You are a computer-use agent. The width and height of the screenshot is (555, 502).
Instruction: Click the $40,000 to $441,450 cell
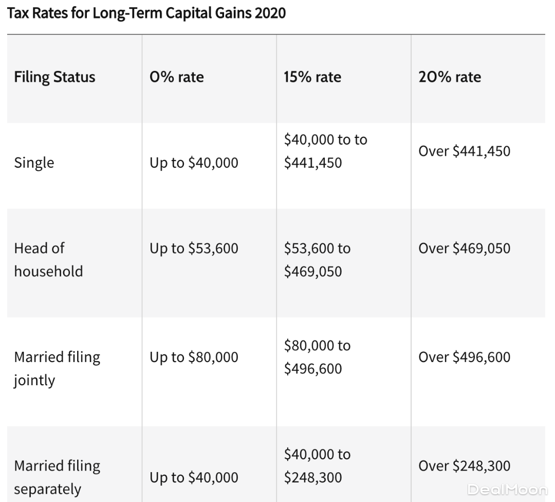tap(325, 151)
